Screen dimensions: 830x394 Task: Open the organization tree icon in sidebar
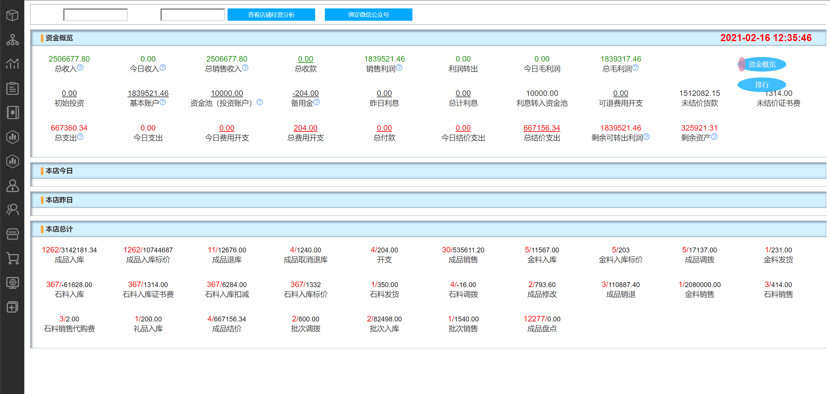[12, 40]
